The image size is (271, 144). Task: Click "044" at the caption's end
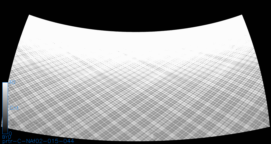click(x=68, y=141)
